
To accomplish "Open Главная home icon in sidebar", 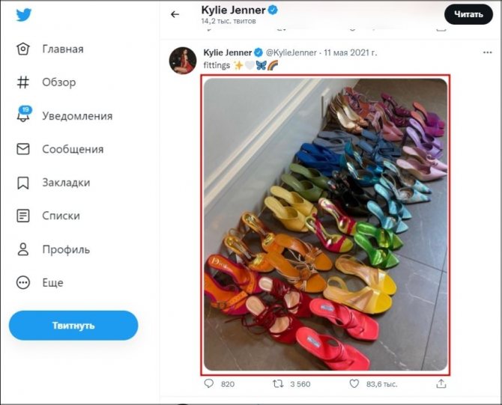I will (x=23, y=49).
